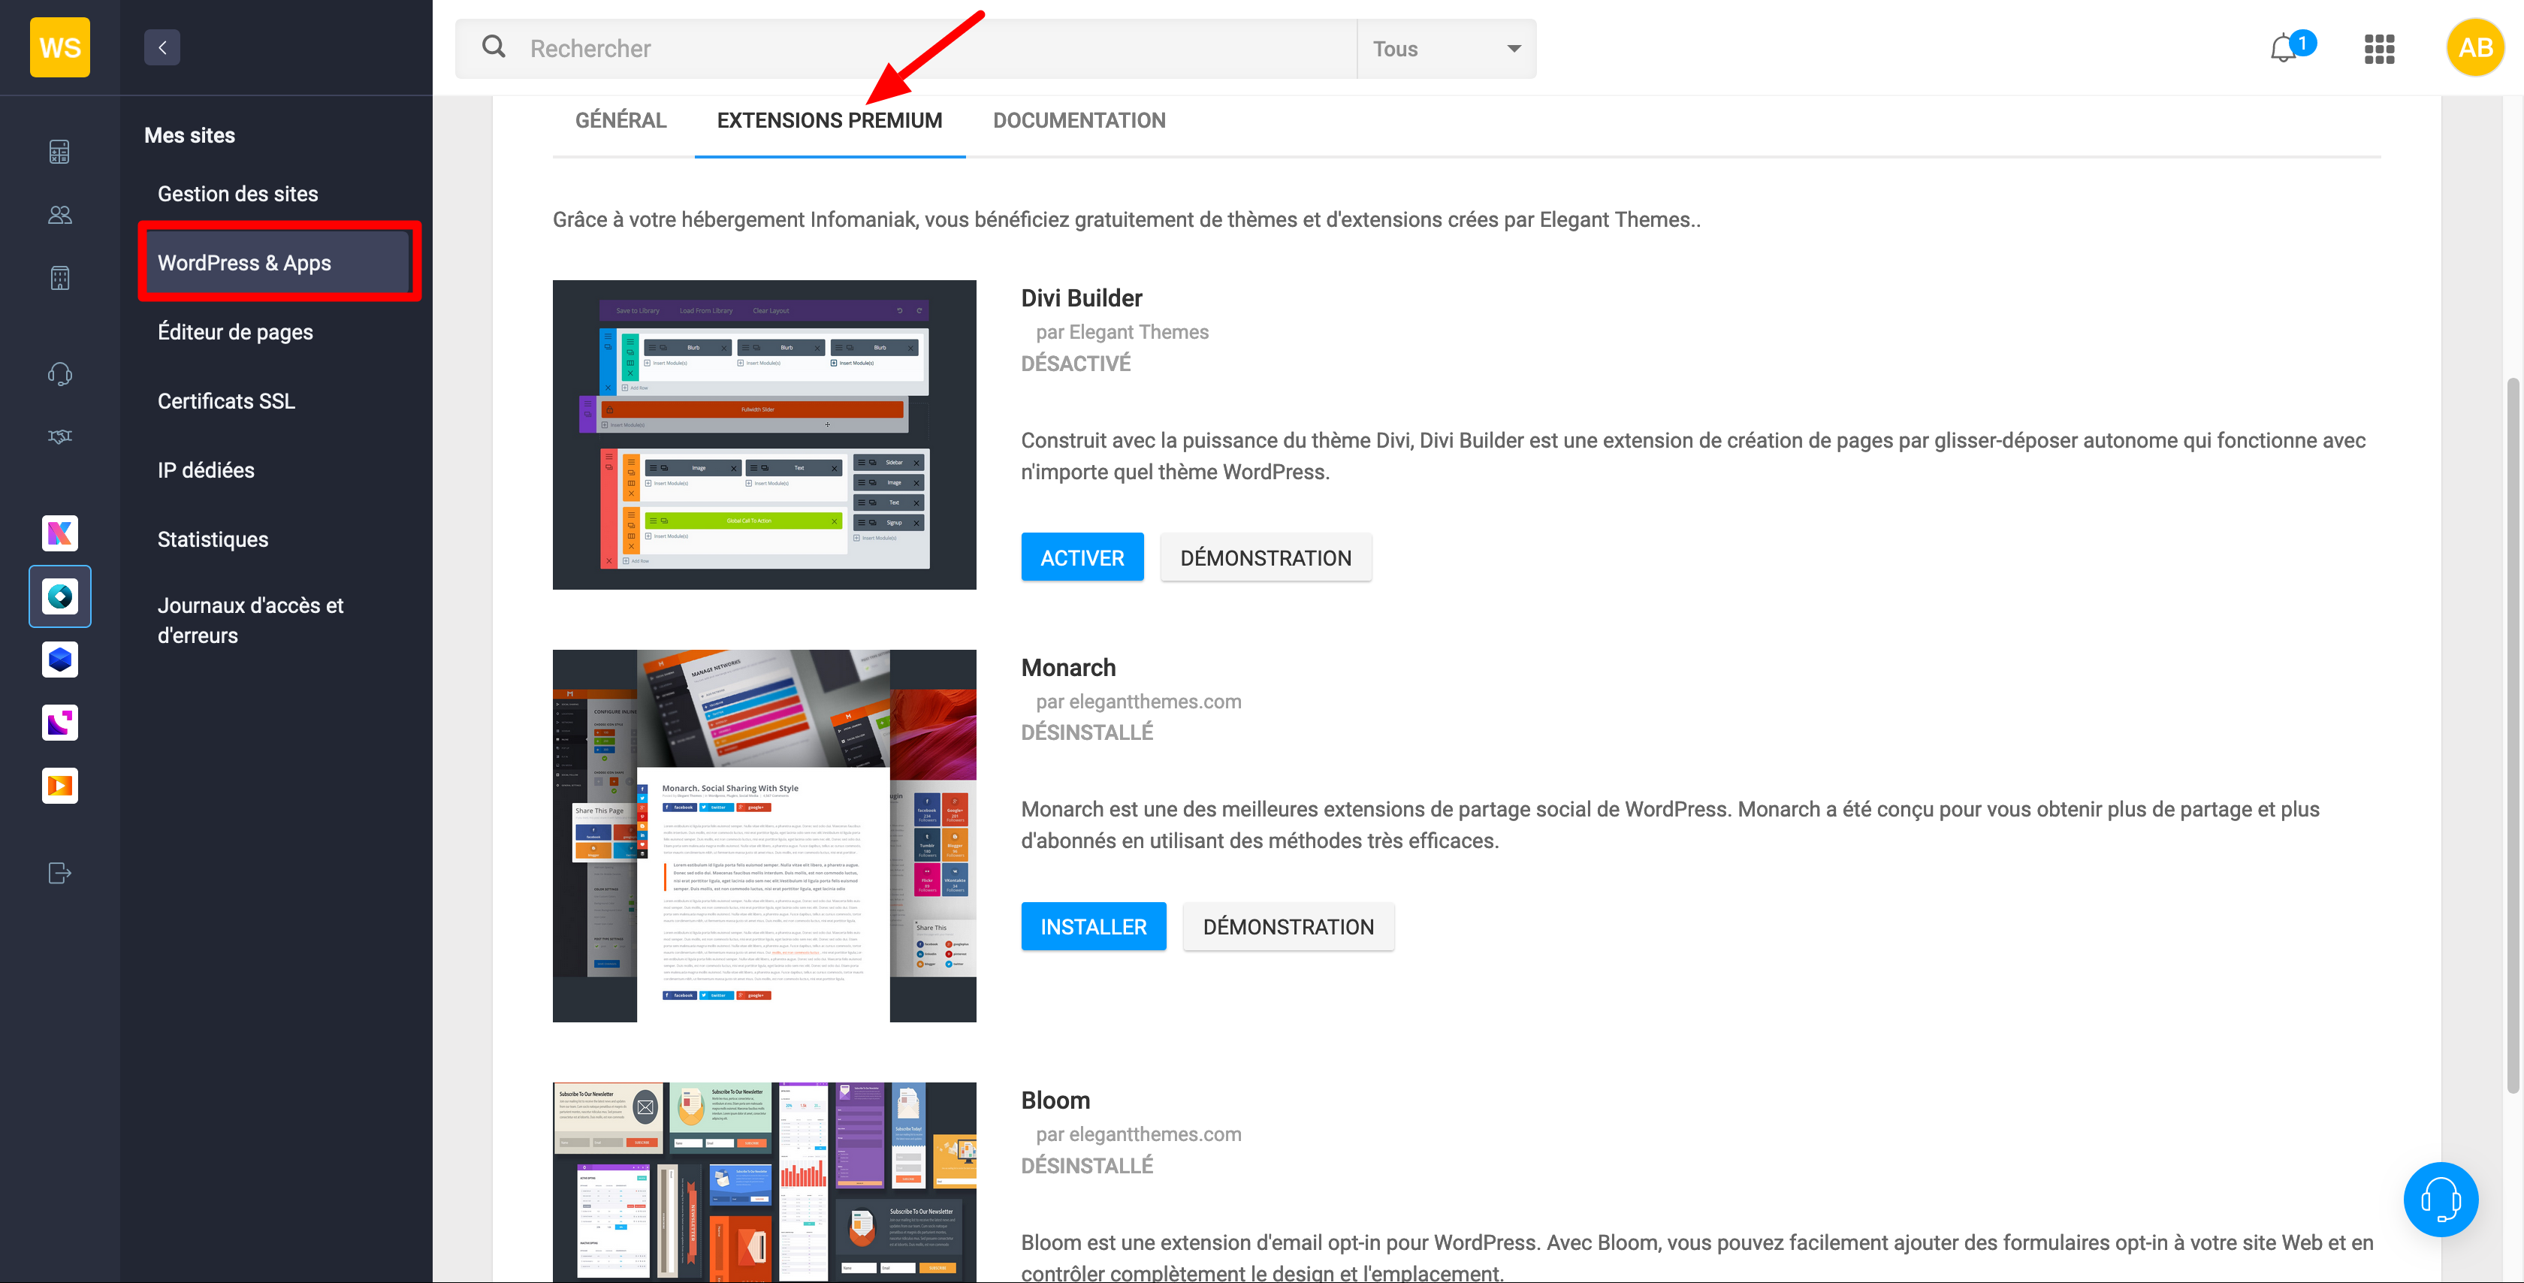Open the pink K app icon
Image resolution: width=2524 pixels, height=1283 pixels.
click(x=60, y=533)
